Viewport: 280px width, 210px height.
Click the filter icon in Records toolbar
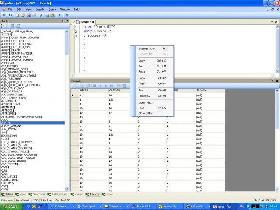click(119, 86)
